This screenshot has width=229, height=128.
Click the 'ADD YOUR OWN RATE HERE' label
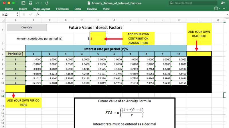199,34
